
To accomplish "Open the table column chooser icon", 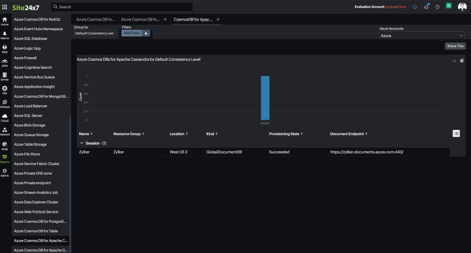I will (456, 133).
